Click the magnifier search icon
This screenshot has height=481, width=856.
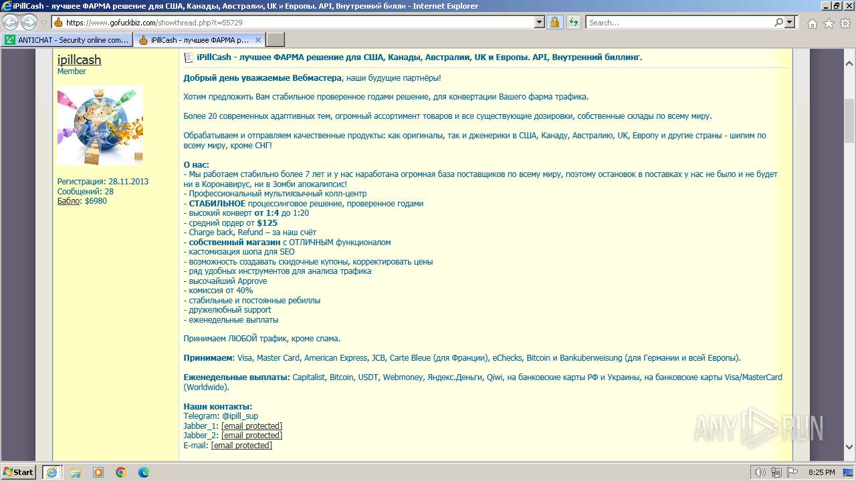[x=778, y=22]
